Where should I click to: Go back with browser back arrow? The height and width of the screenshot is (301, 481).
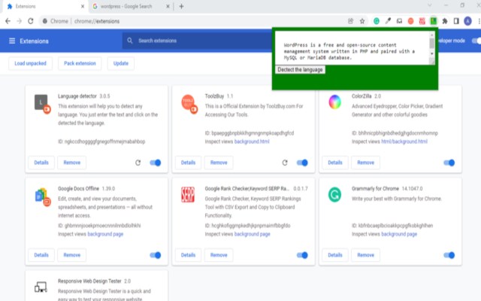click(8, 21)
